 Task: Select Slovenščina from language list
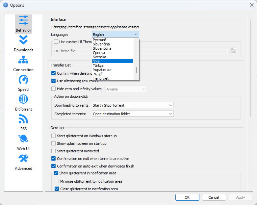[113, 48]
